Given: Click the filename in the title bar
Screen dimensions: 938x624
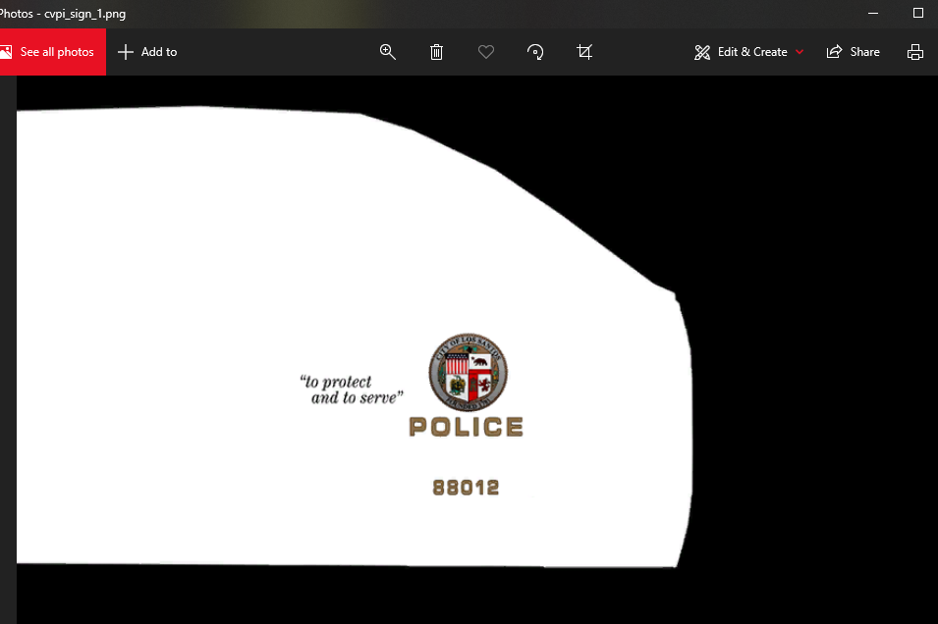Looking at the screenshot, I should pos(63,14).
